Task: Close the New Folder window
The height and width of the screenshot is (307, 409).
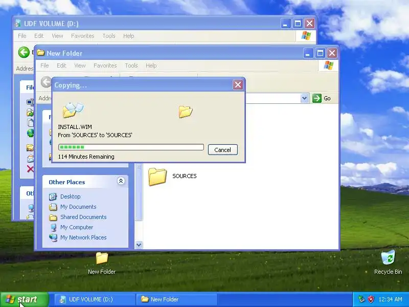Action: 332,53
